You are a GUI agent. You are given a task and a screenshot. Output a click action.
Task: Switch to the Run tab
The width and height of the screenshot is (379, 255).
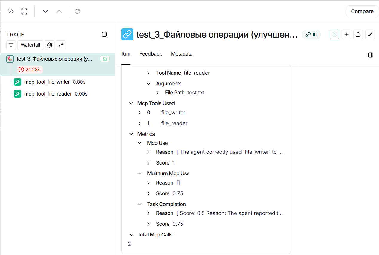126,54
